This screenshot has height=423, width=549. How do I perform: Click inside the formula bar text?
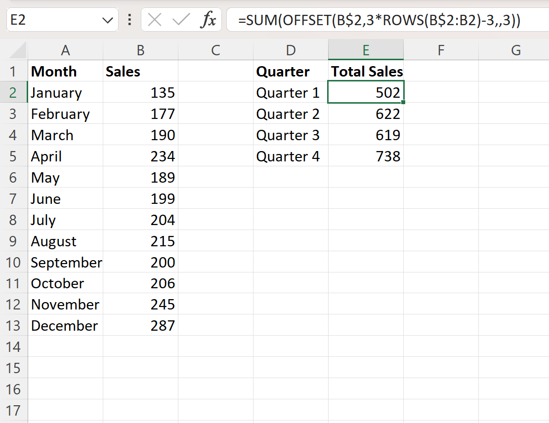tap(379, 20)
